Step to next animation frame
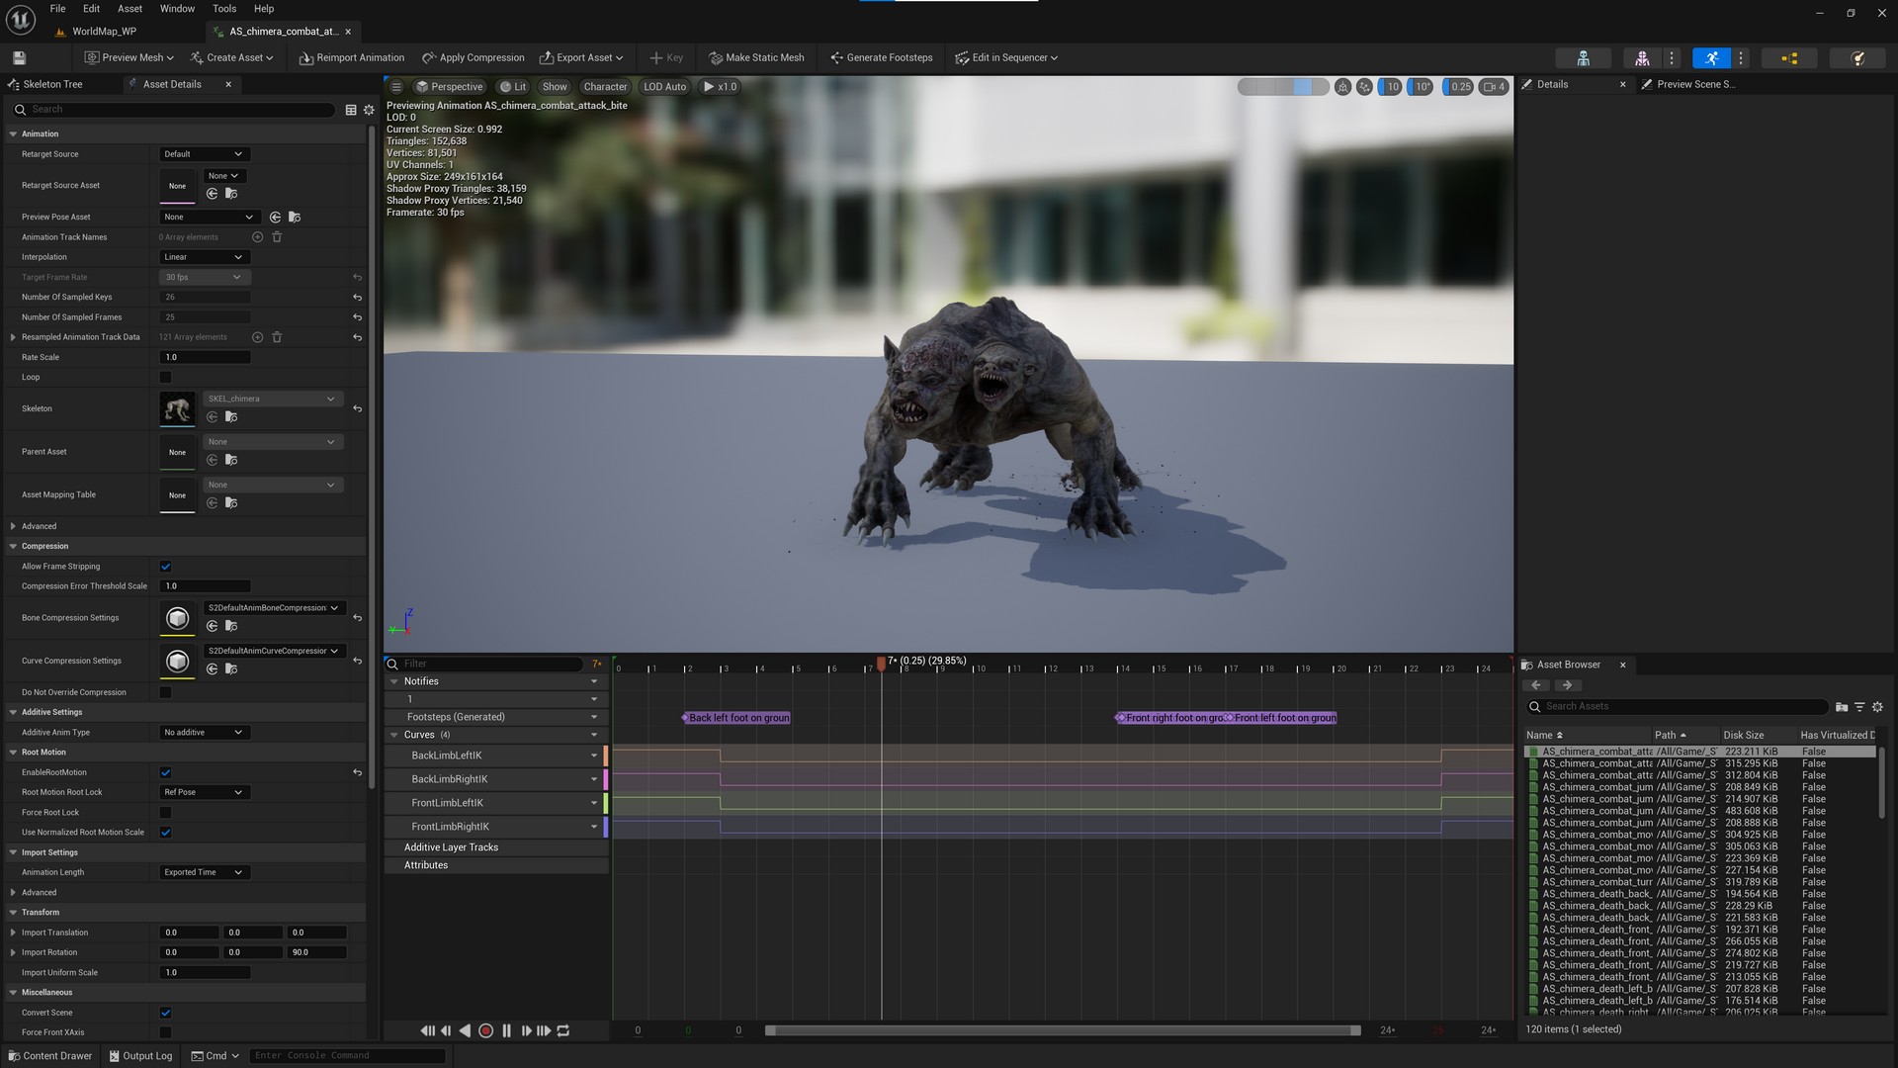The height and width of the screenshot is (1068, 1898). (x=526, y=1030)
